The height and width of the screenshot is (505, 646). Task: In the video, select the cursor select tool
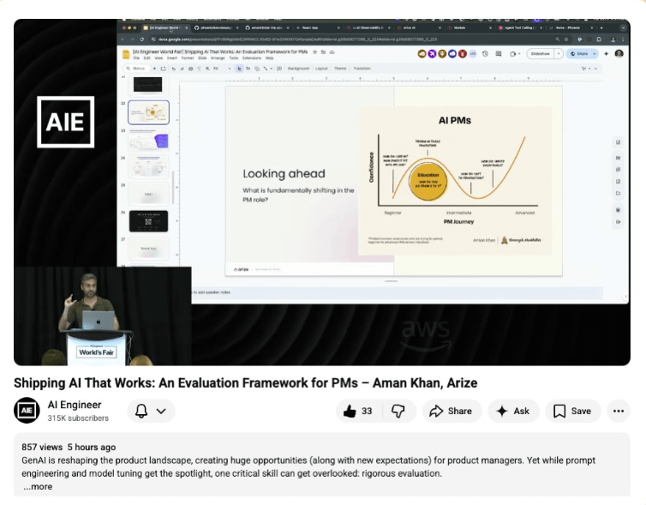tap(239, 69)
